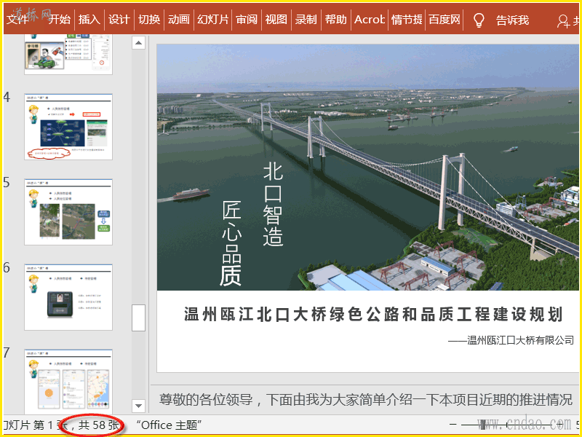Open the 审阅 (Review) tab
Viewport: 582px width, 437px height.
point(247,19)
